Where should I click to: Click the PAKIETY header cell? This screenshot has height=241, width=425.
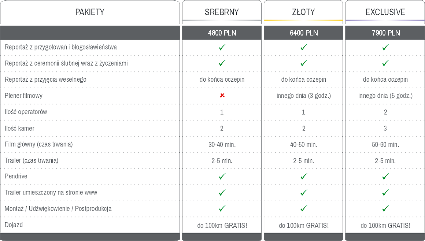[90, 12]
